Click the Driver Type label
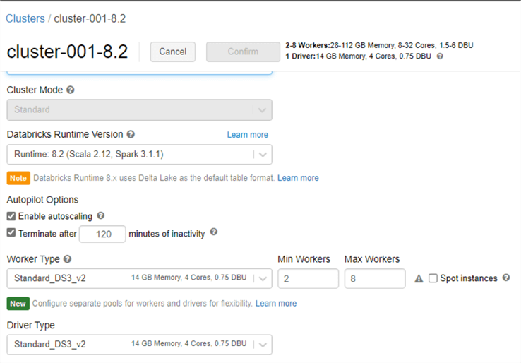 coord(30,325)
